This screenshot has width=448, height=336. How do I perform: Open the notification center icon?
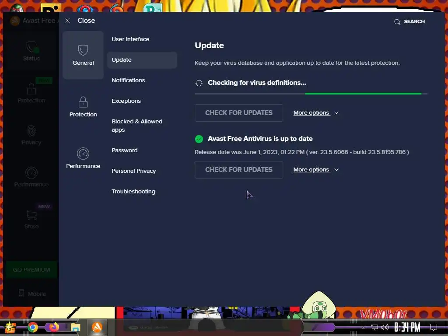coord(434,327)
